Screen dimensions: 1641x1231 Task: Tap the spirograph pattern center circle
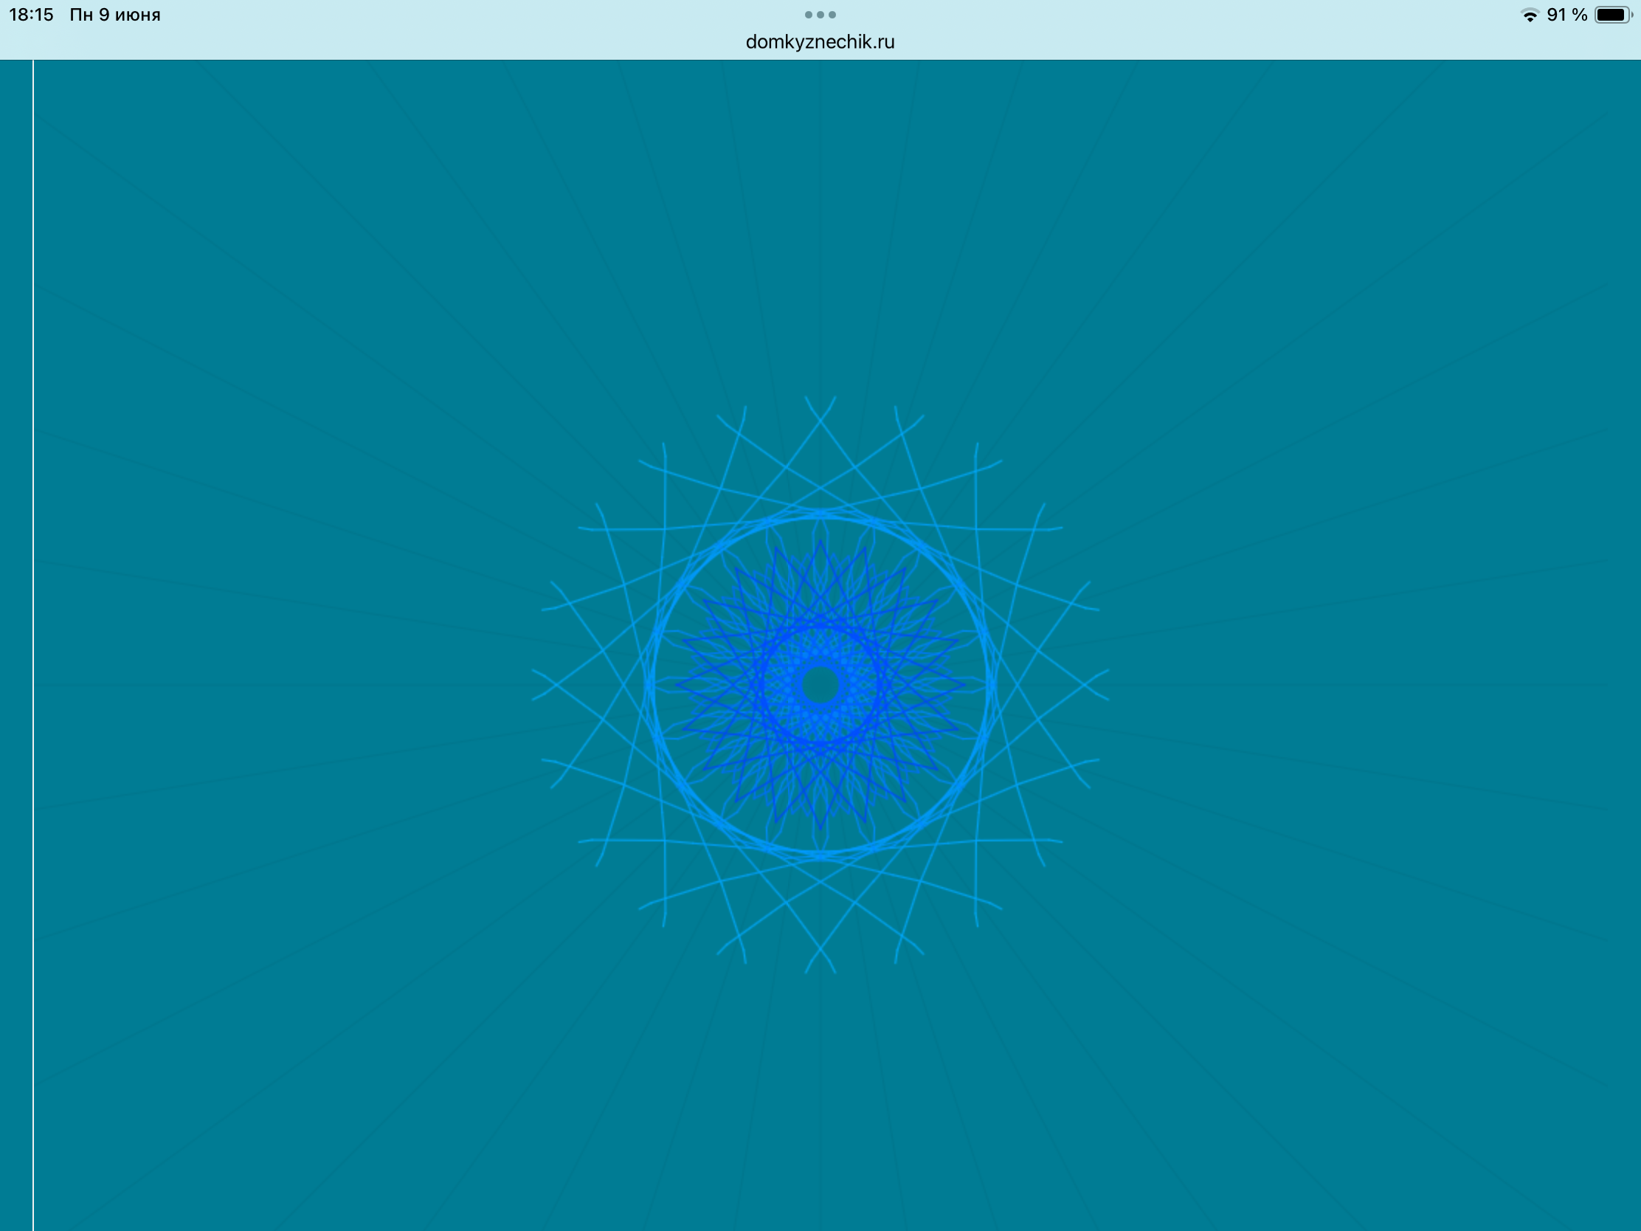coord(820,685)
